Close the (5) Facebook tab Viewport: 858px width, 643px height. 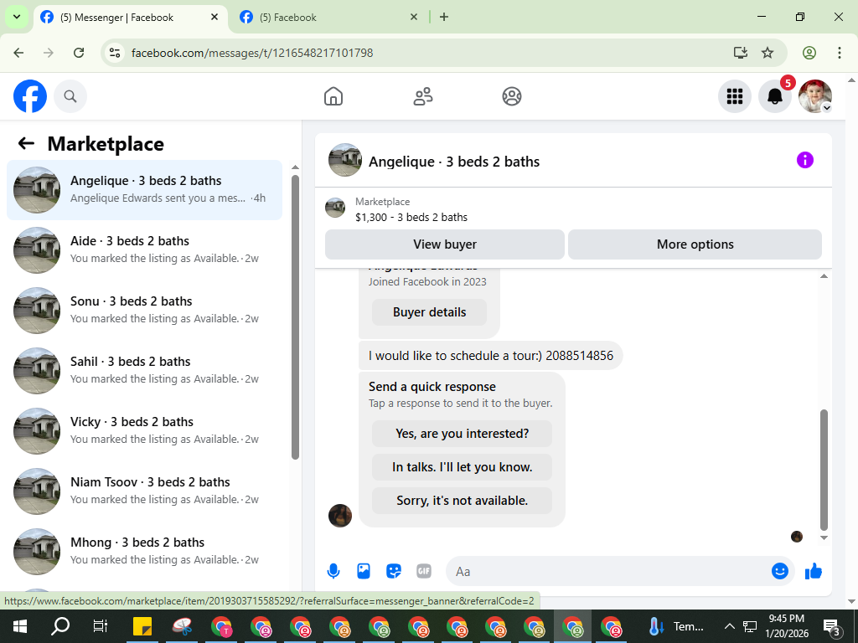tap(414, 17)
